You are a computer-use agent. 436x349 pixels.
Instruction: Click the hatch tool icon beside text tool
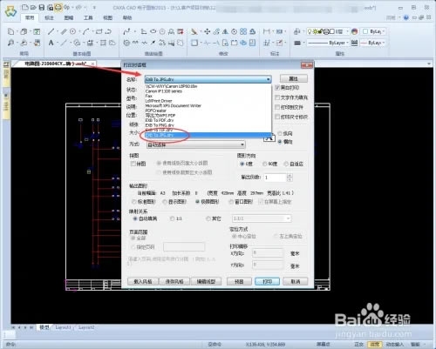coord(78,43)
